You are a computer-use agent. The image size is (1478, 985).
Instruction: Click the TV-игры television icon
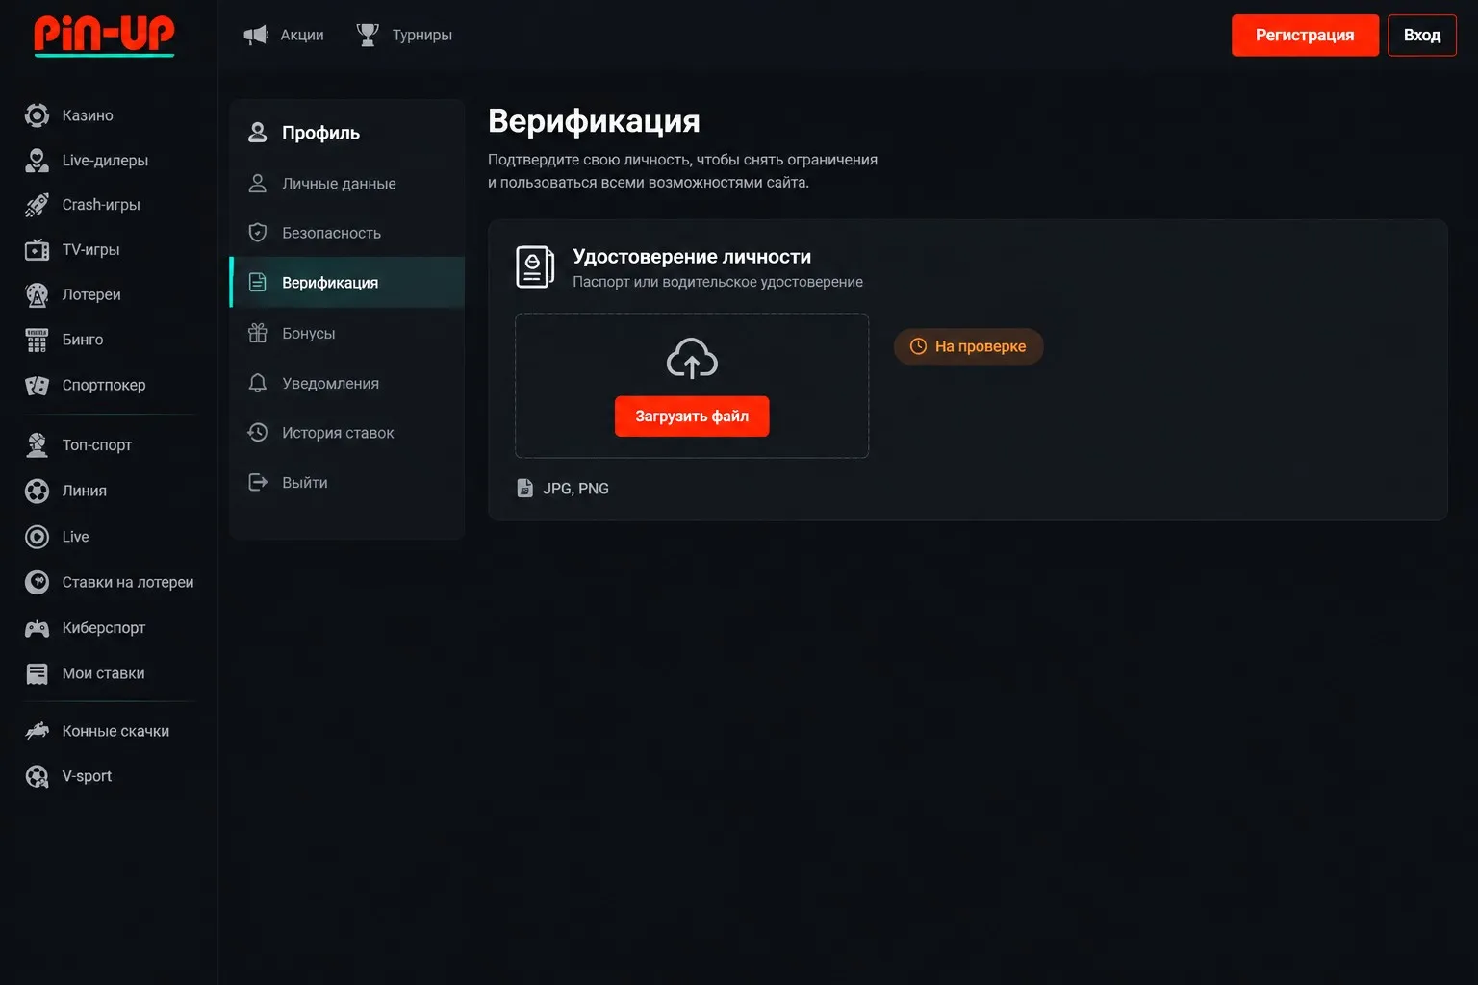click(x=37, y=250)
